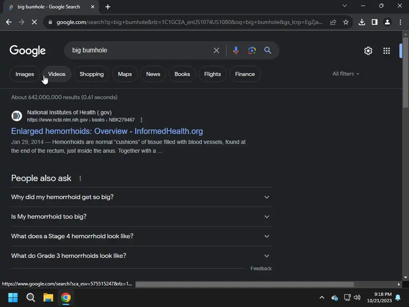
Task: Open the network status tray icon
Action: click(347, 297)
